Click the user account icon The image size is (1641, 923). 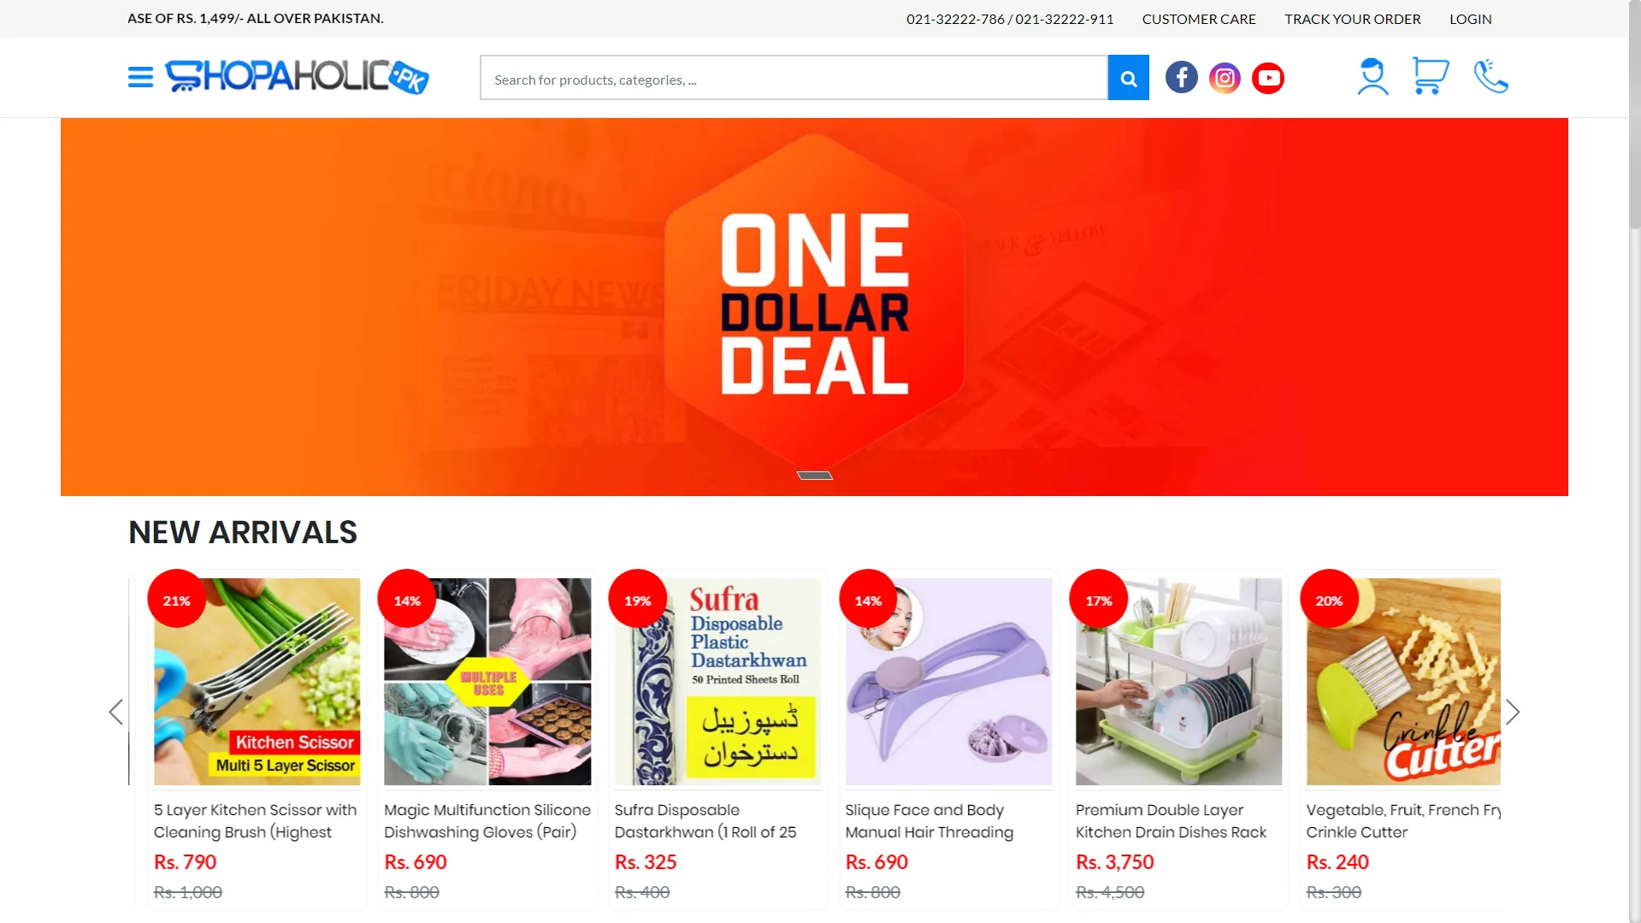tap(1372, 77)
